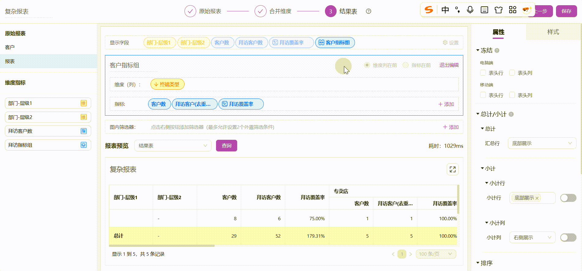Collapse the 小计行 subsection
Screen dimensions: 582x271
pyautogui.click(x=487, y=183)
